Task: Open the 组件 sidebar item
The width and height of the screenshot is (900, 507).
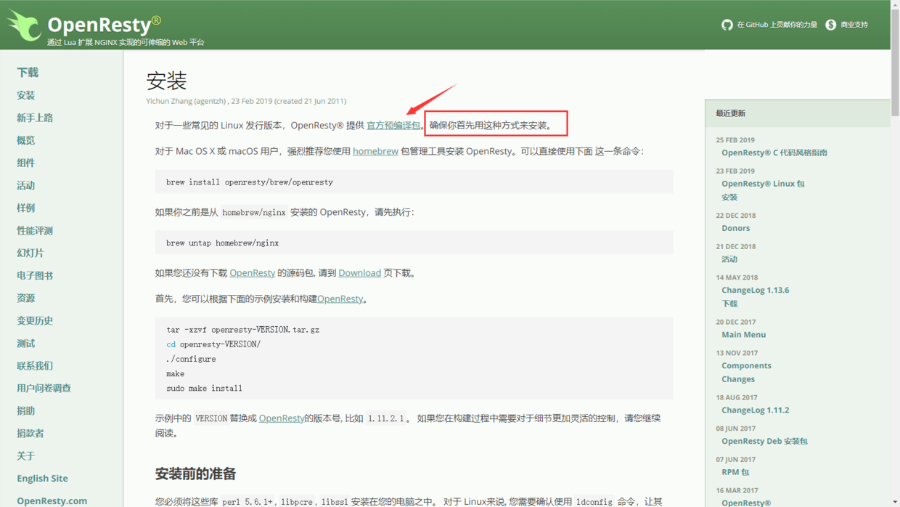Action: click(x=26, y=163)
